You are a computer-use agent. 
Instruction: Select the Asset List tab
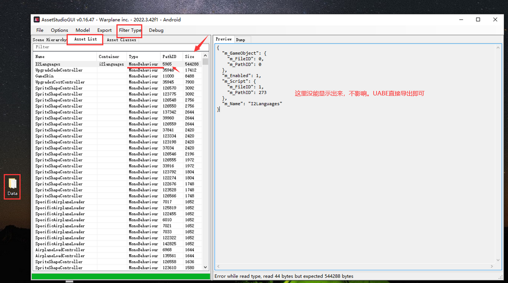point(86,39)
